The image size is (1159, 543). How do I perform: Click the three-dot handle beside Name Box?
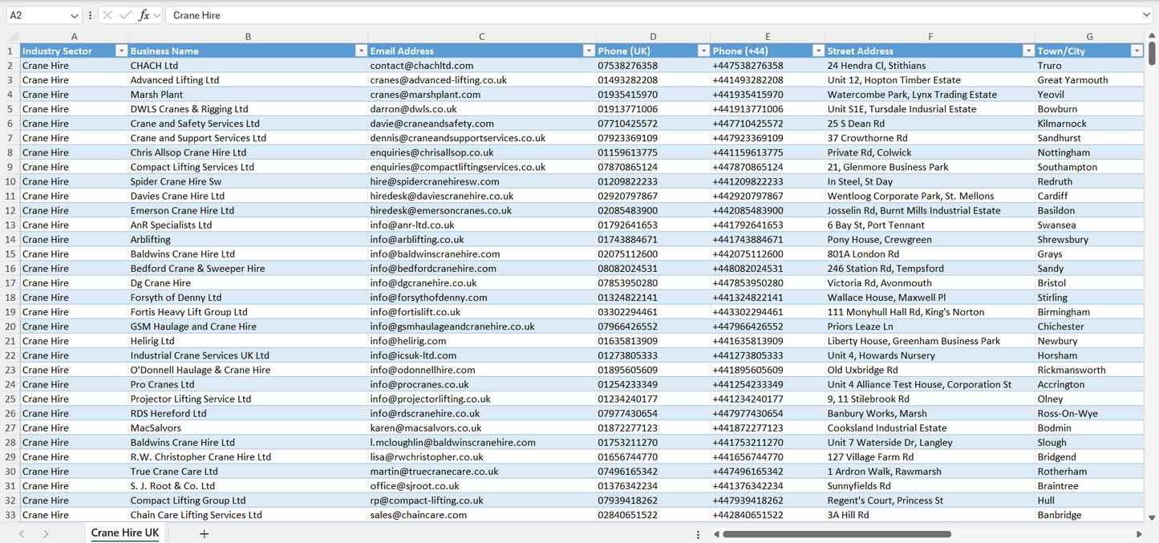(90, 15)
